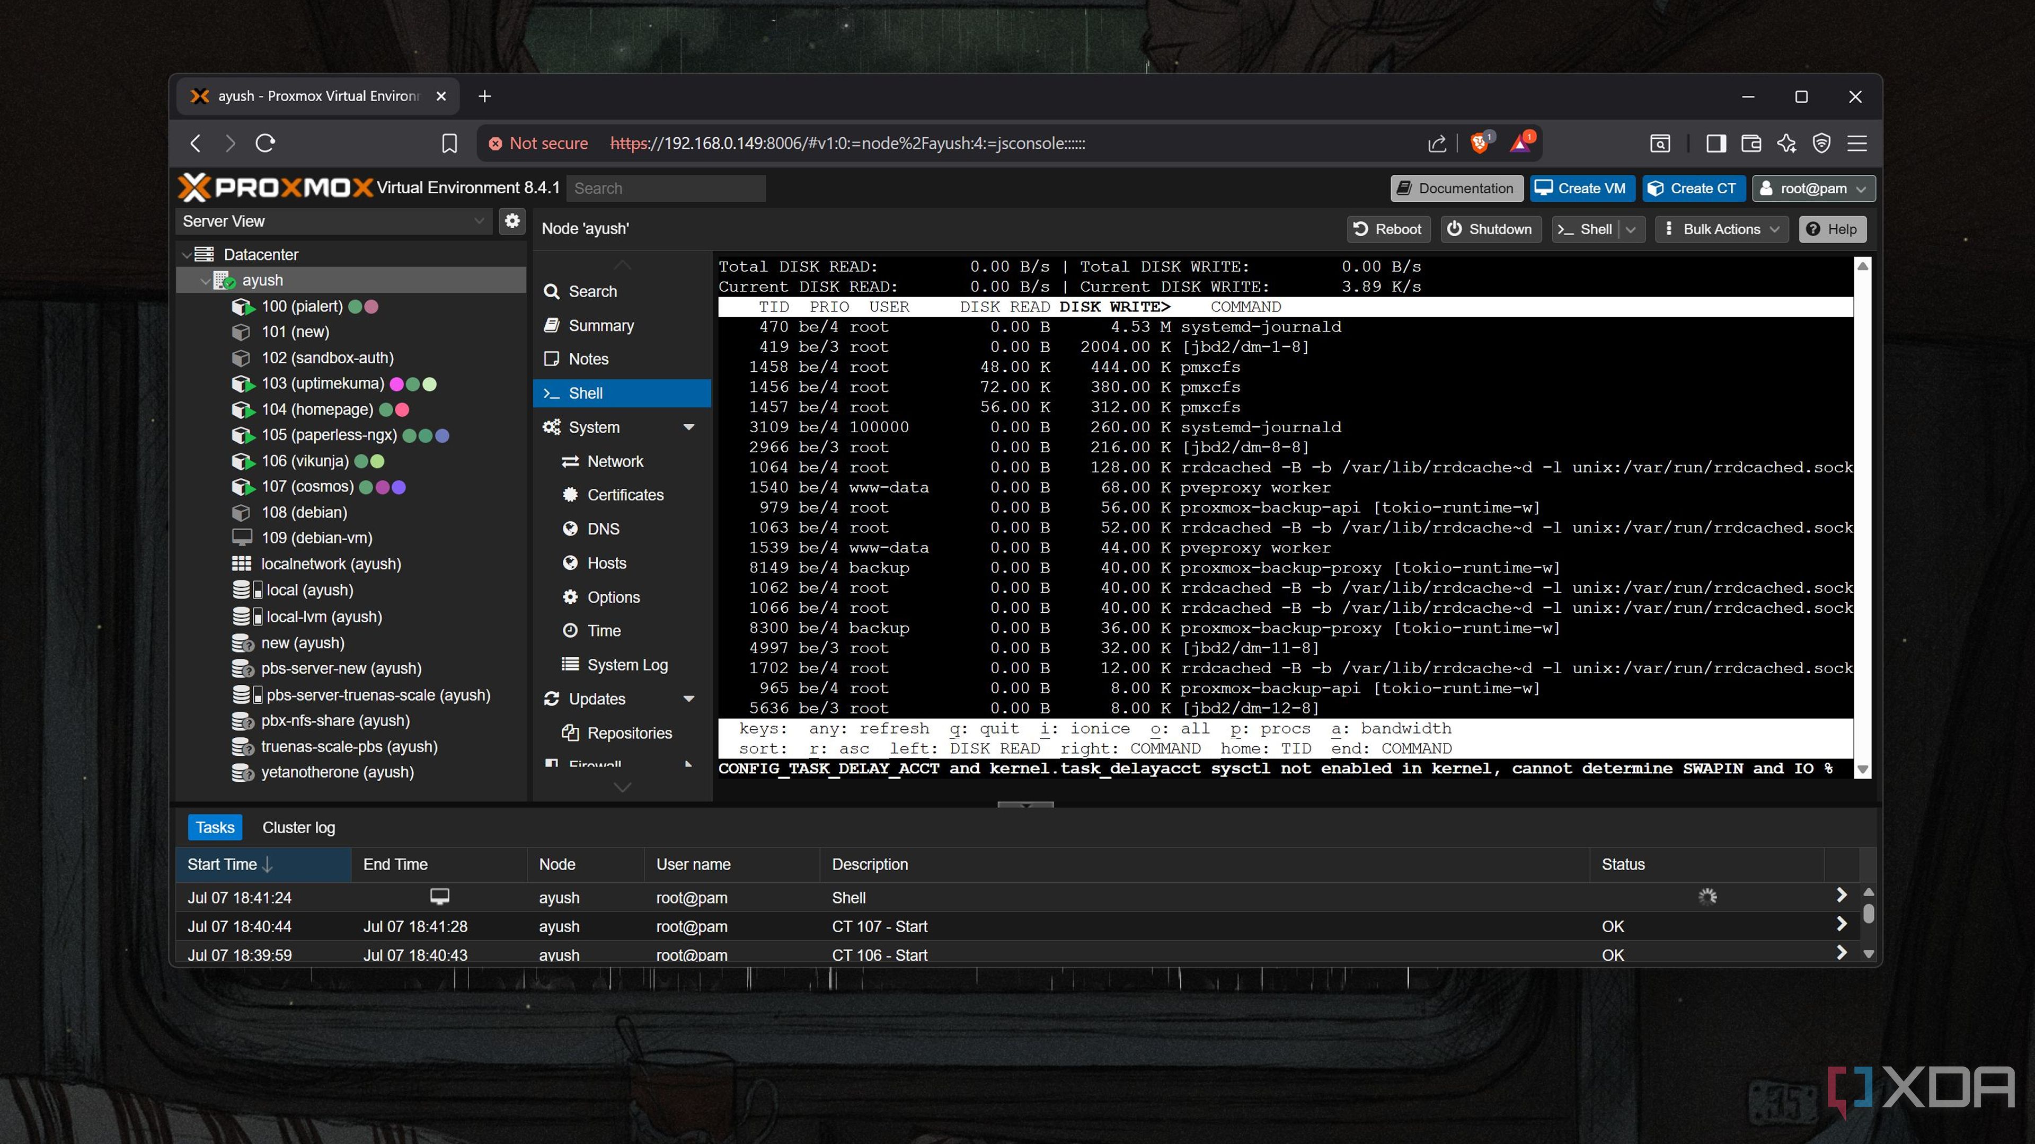This screenshot has width=2035, height=1144.
Task: Open the root@pam user dropdown
Action: pos(1813,188)
